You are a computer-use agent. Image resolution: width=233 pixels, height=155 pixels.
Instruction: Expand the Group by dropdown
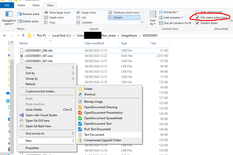coord(171,12)
